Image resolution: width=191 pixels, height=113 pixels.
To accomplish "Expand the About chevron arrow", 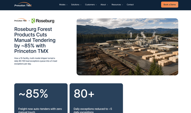I will (x=107, y=5).
